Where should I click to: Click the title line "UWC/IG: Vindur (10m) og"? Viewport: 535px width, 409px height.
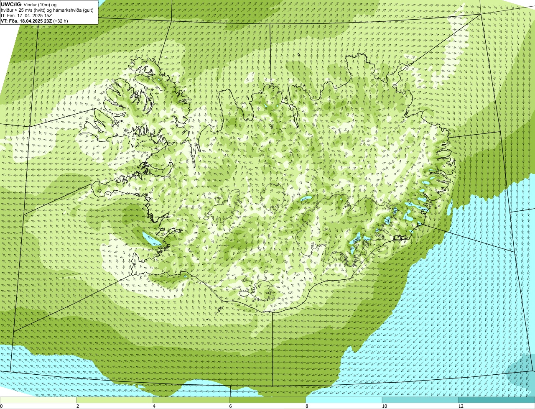29,4
